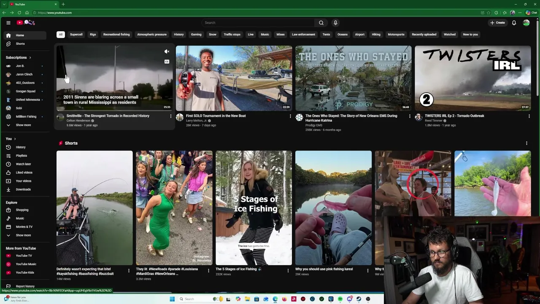Unmute the Smithville video preview
The height and width of the screenshot is (304, 540).
[167, 52]
